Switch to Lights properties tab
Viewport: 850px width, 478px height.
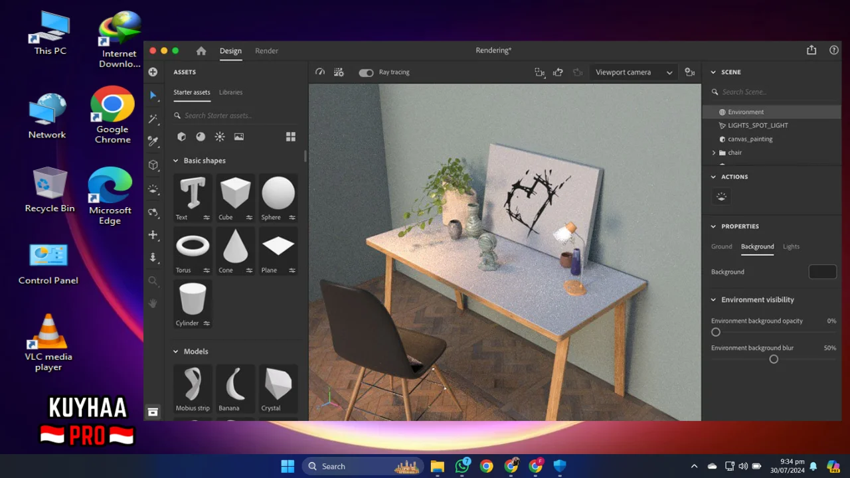point(791,246)
